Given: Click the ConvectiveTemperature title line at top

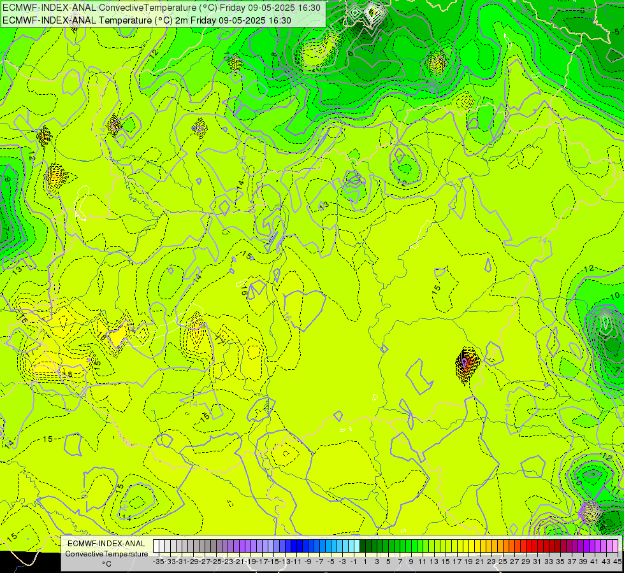Looking at the screenshot, I should coord(161,7).
